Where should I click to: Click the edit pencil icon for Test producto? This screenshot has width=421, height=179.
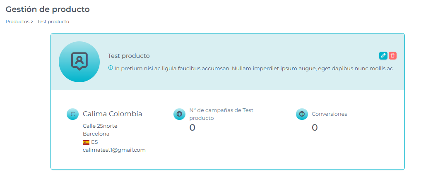[383, 55]
